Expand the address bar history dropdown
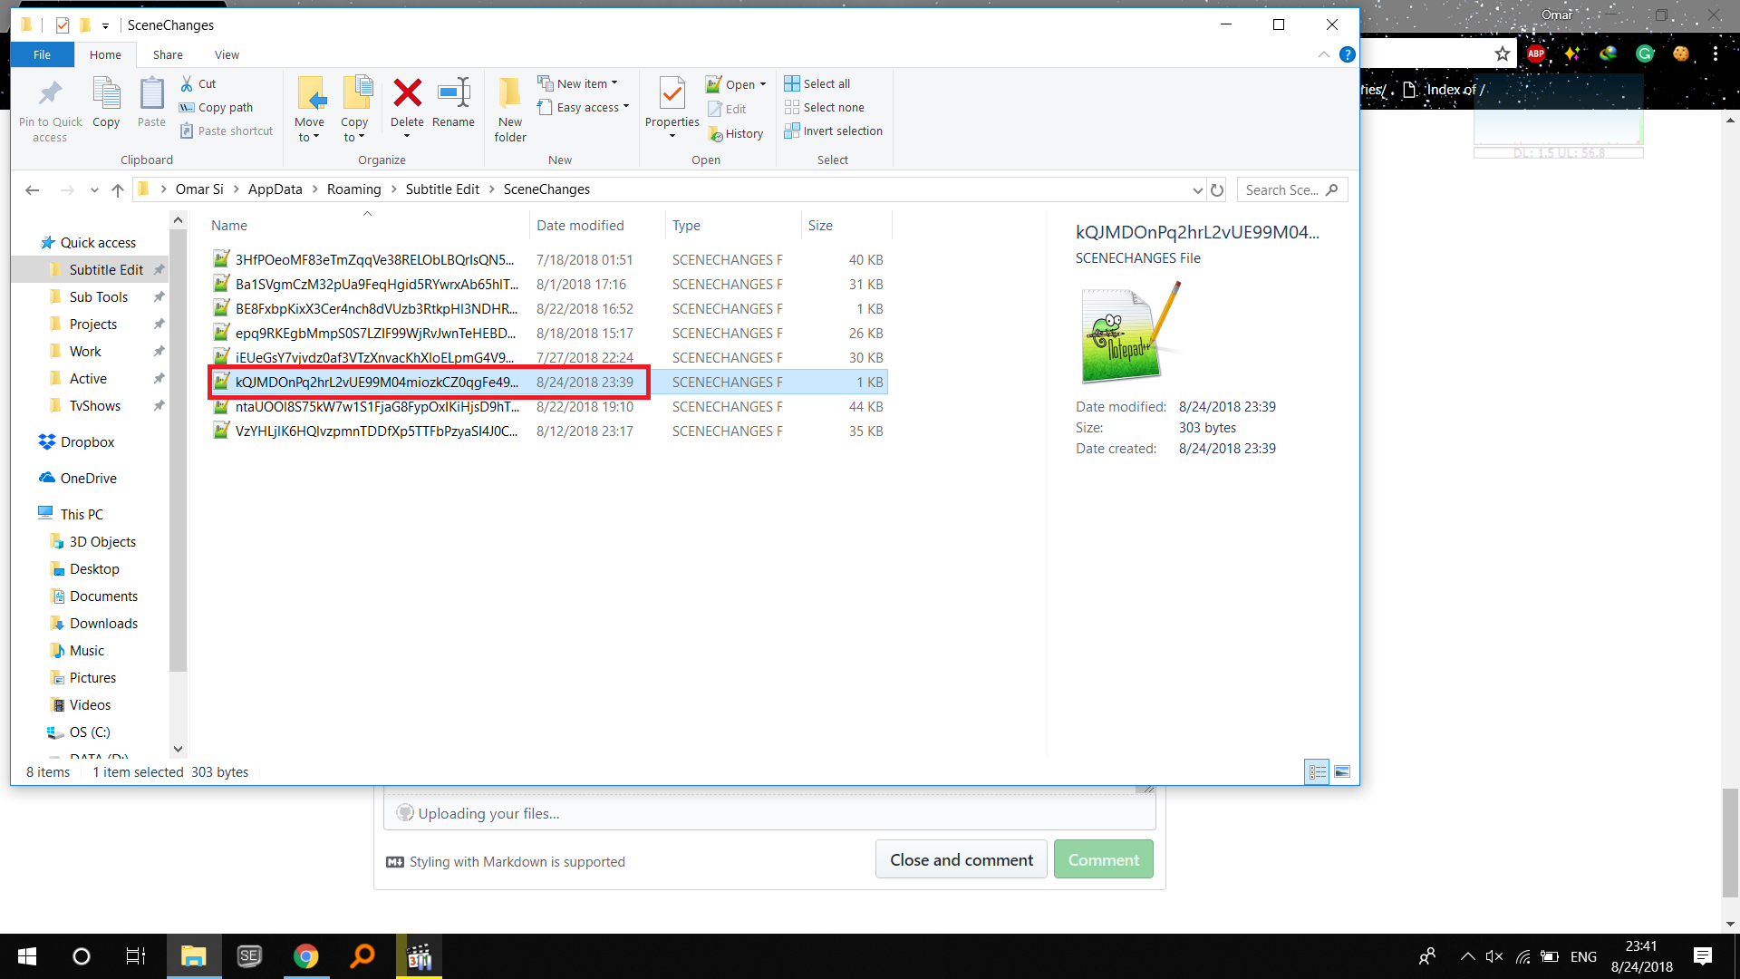Screen dimensions: 1740x979 [1197, 189]
